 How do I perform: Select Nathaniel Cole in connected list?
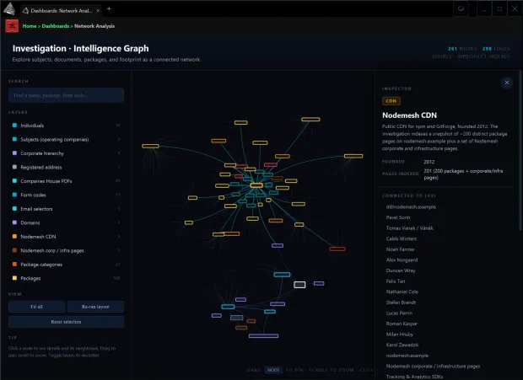point(402,292)
